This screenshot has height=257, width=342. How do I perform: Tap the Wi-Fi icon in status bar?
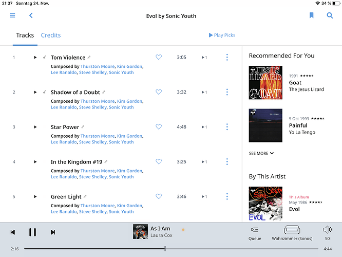tap(317, 3)
